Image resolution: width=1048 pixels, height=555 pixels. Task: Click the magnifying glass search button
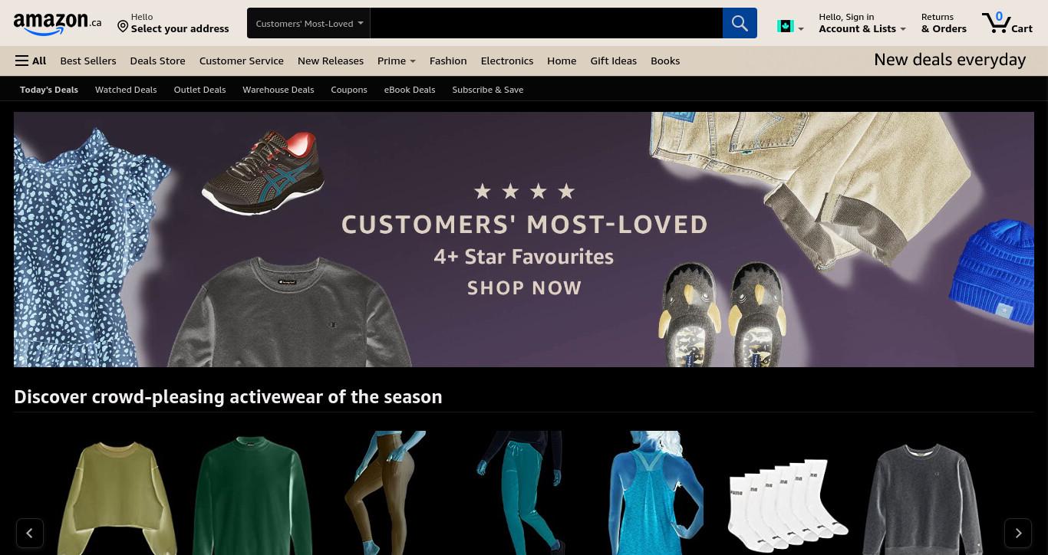(x=740, y=23)
